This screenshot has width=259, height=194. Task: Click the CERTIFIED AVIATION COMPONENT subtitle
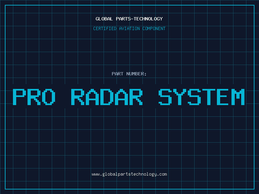pos(129,28)
